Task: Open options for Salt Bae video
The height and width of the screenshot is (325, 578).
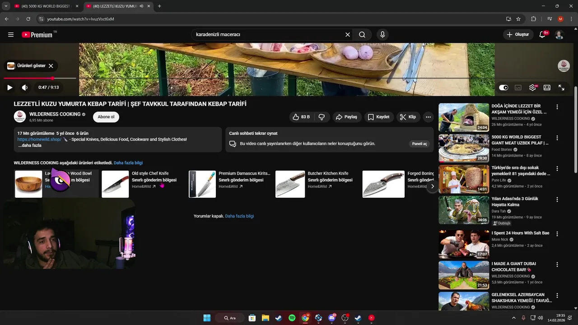Action: pyautogui.click(x=557, y=234)
